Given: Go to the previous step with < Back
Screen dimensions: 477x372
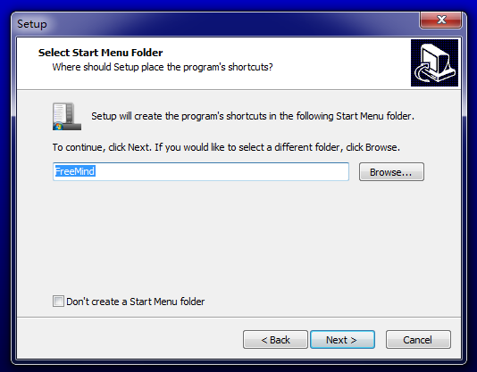Looking at the screenshot, I should coord(275,340).
